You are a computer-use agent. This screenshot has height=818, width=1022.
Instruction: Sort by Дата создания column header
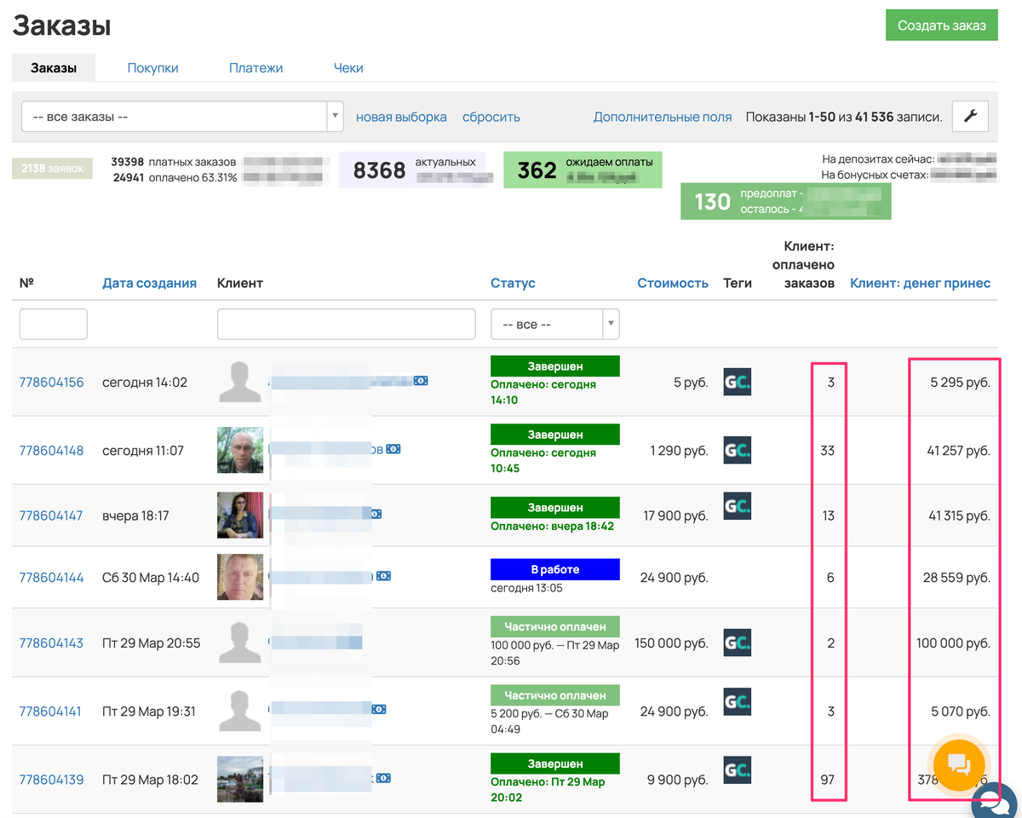(x=149, y=283)
